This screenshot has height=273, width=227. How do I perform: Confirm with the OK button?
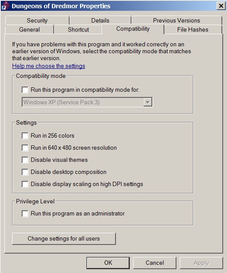(x=108, y=263)
